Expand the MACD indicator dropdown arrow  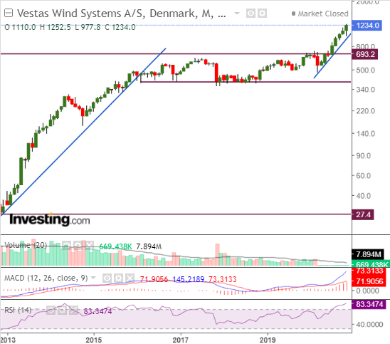point(93,278)
